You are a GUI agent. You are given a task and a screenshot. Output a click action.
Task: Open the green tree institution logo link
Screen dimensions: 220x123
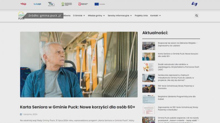click(x=67, y=4)
